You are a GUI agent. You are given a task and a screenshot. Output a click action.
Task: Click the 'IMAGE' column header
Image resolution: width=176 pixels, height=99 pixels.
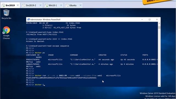coord(51,55)
